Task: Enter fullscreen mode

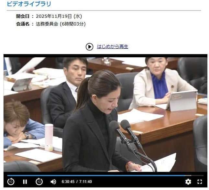Action: pos(200,182)
